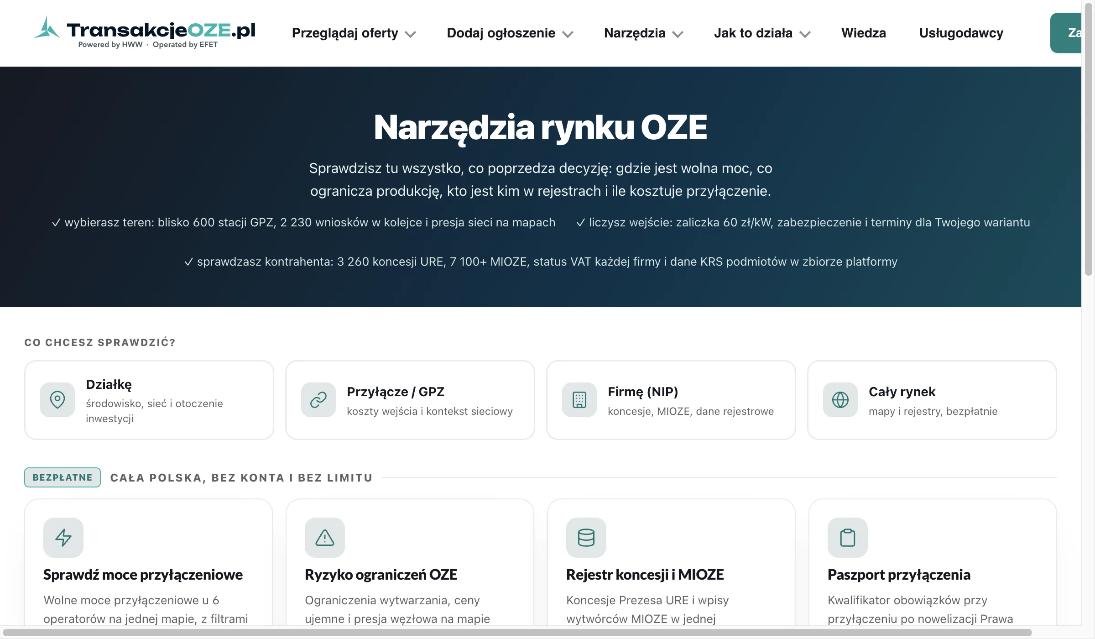
Task: Click text 'koncesje, MIOZE, dane rejestrowe'
Action: [x=691, y=411]
